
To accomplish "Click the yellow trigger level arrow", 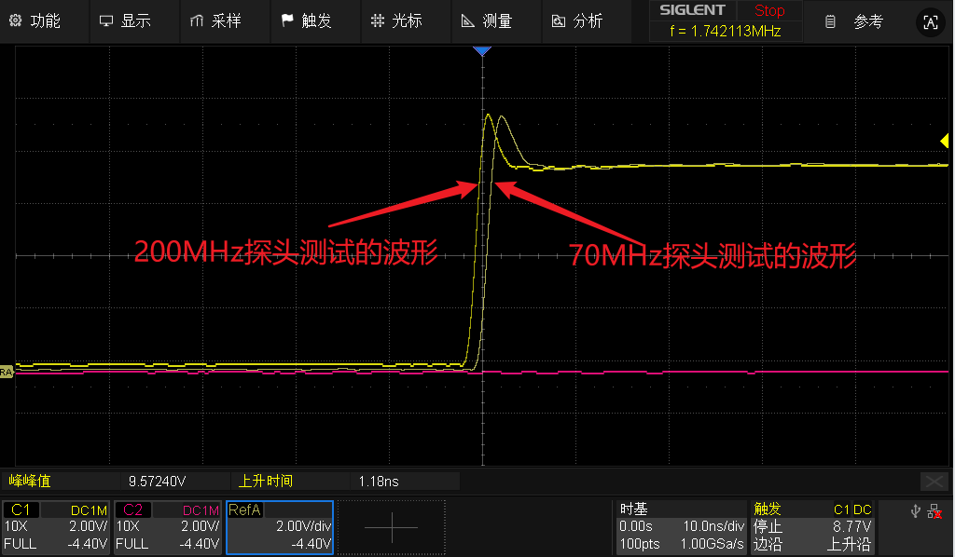I will pos(944,141).
